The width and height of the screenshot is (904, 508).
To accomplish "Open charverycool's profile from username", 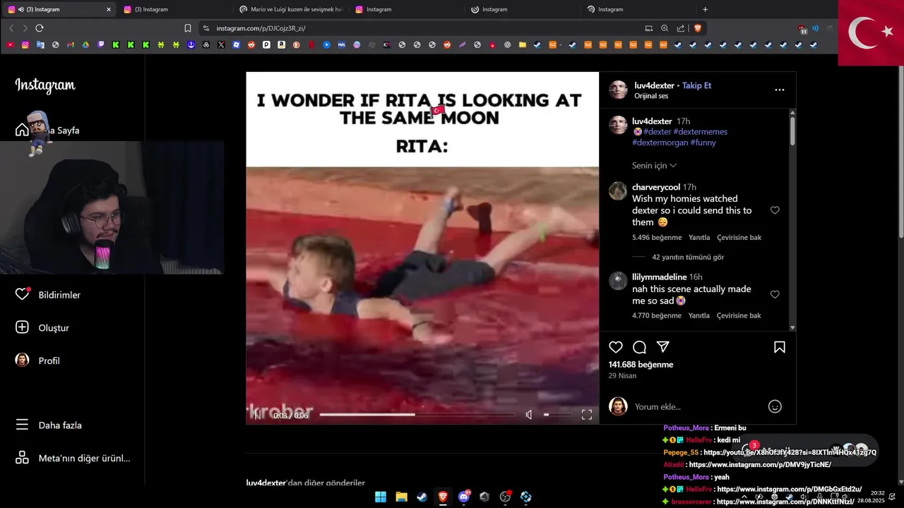I will tap(656, 187).
